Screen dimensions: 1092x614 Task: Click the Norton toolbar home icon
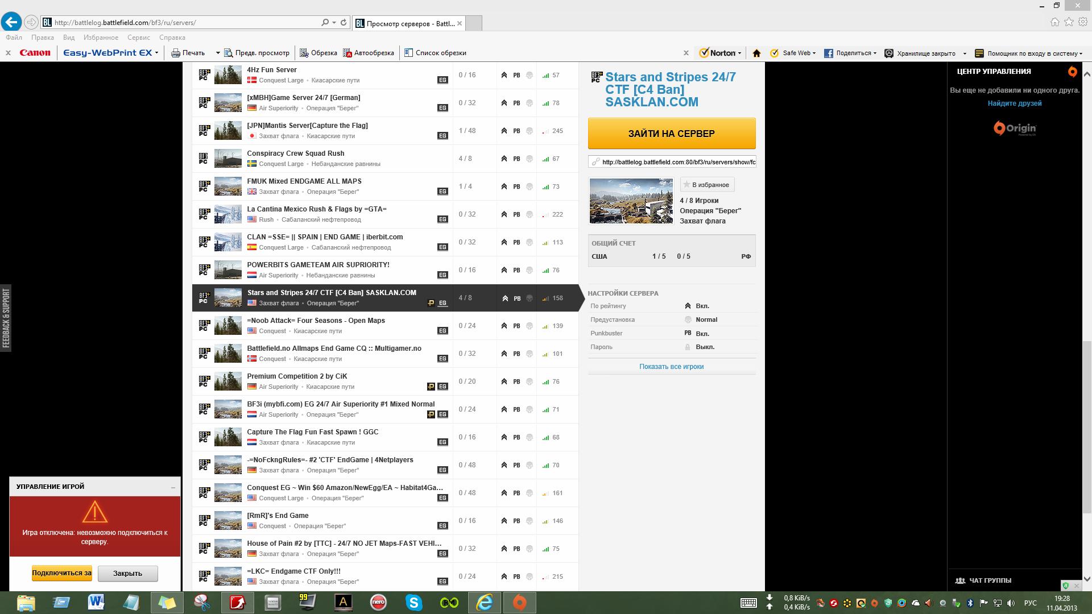(x=756, y=53)
